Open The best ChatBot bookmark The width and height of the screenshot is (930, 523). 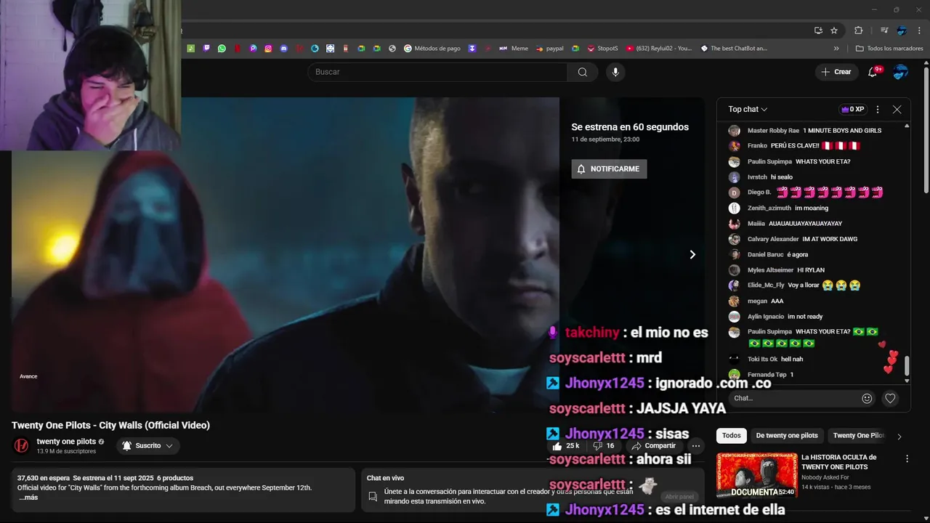734,49
